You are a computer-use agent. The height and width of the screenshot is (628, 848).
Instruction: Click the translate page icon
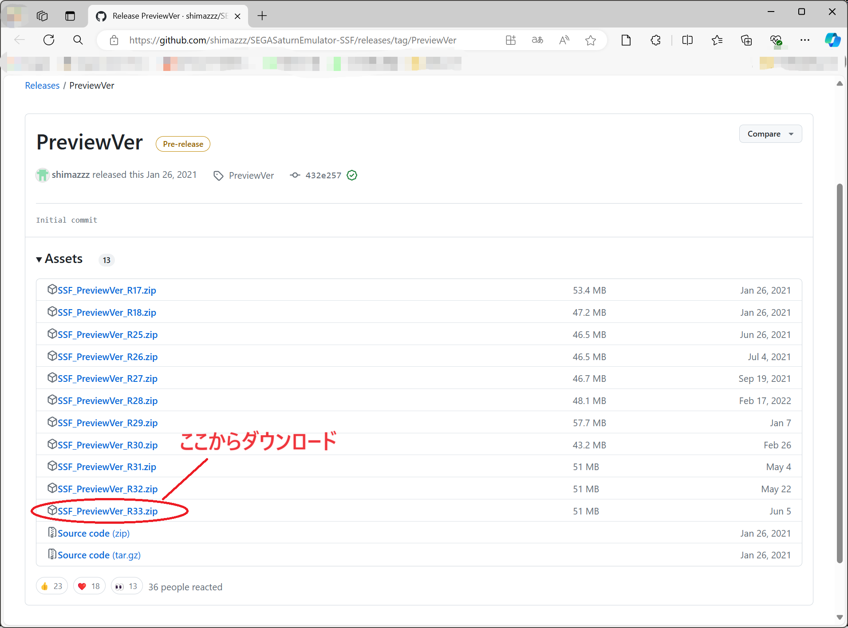(x=537, y=40)
